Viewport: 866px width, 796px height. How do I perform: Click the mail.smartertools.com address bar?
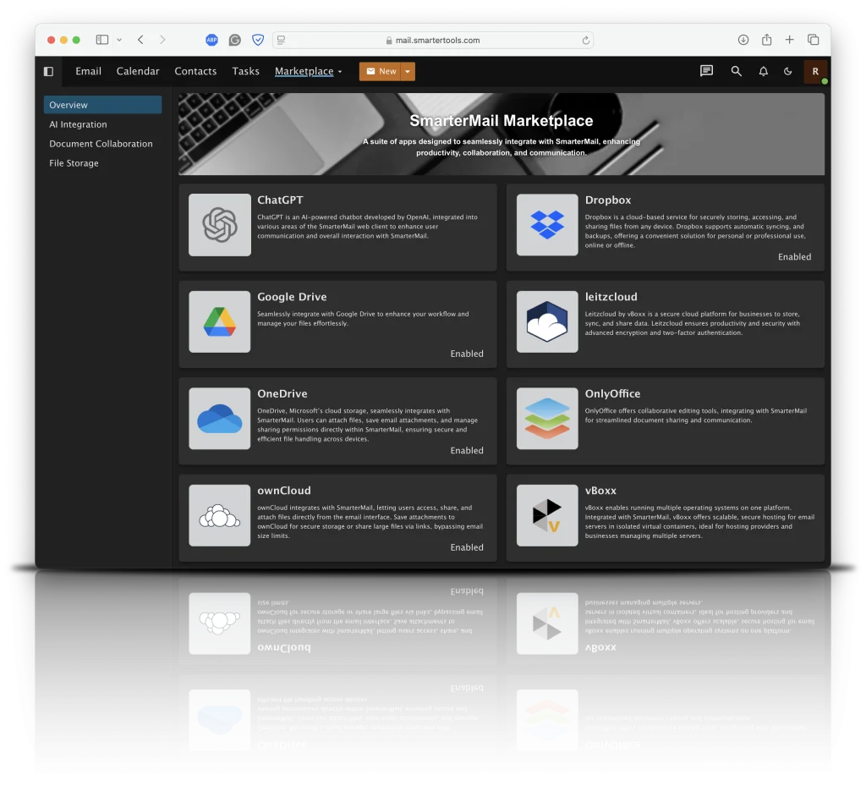click(x=433, y=41)
